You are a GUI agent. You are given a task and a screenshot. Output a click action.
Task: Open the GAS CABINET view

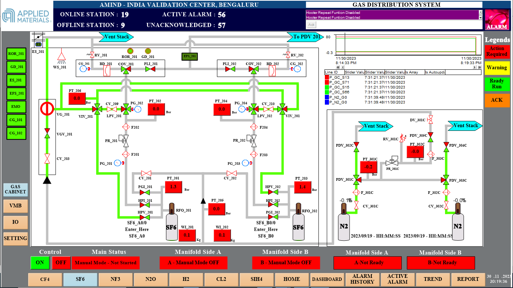click(x=16, y=189)
